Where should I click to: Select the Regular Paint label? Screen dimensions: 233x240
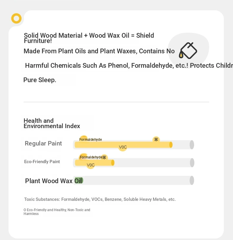click(x=43, y=144)
